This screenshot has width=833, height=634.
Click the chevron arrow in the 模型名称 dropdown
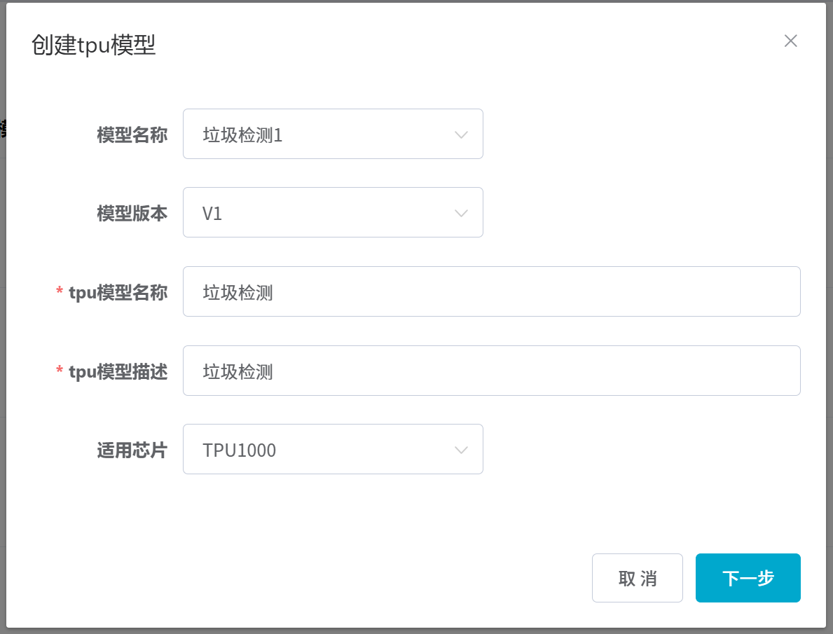coord(460,135)
